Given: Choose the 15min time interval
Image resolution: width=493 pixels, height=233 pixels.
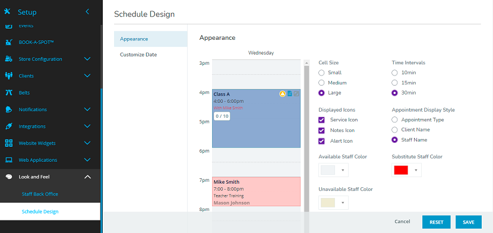Looking at the screenshot, I should (x=394, y=83).
